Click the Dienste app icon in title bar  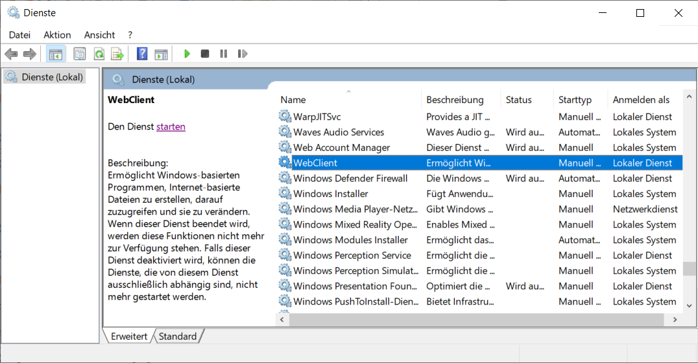point(14,12)
